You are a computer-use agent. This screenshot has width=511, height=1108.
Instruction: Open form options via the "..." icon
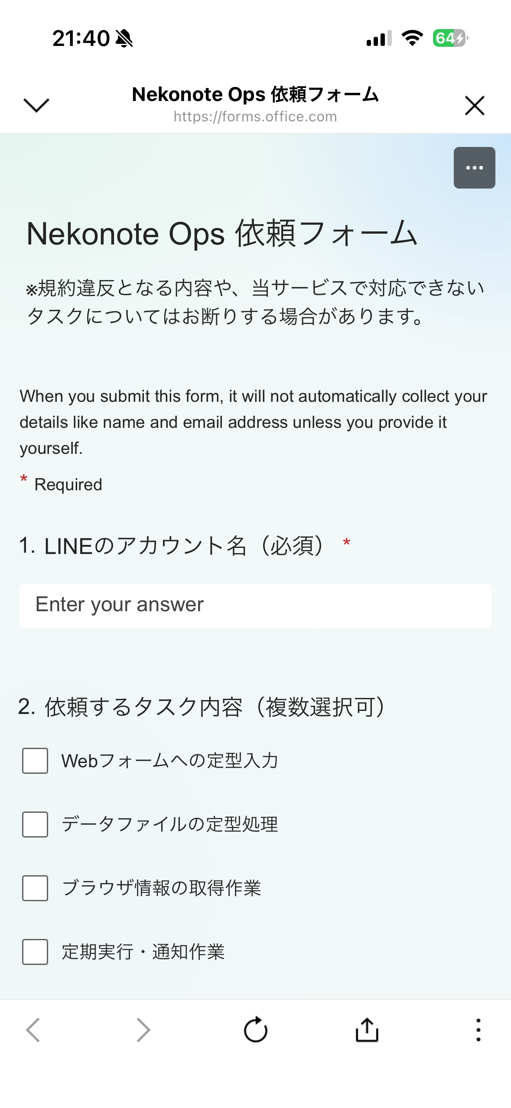[x=474, y=168]
